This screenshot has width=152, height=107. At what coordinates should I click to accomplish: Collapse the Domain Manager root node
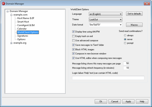pyautogui.click(x=8, y=11)
